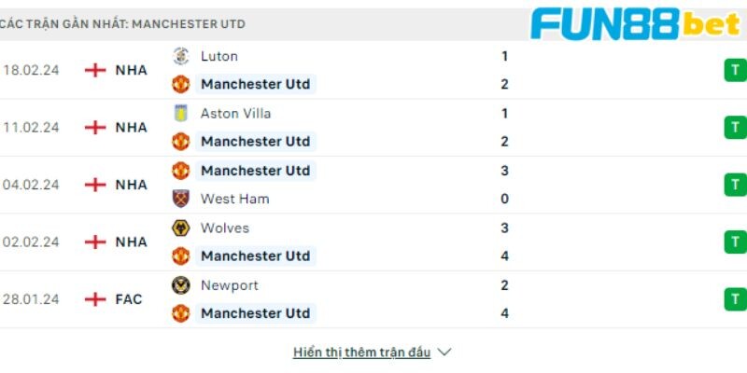
Task: Click the Wolves club crest icon
Action: [x=180, y=228]
